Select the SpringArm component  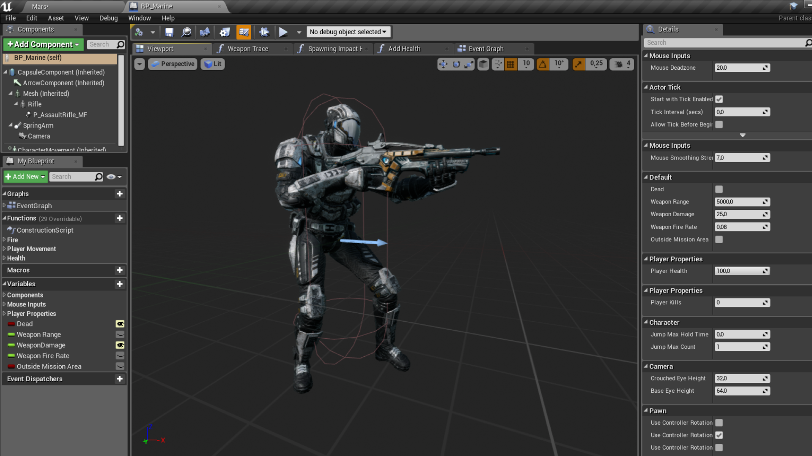tap(38, 125)
